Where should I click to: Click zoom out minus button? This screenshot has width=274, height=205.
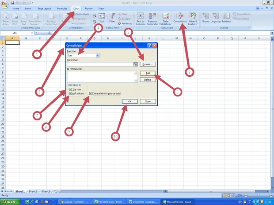point(246,195)
